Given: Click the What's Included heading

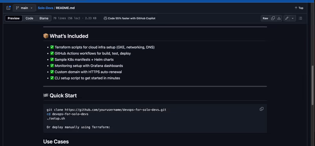Looking at the screenshot, I should click(x=69, y=36).
